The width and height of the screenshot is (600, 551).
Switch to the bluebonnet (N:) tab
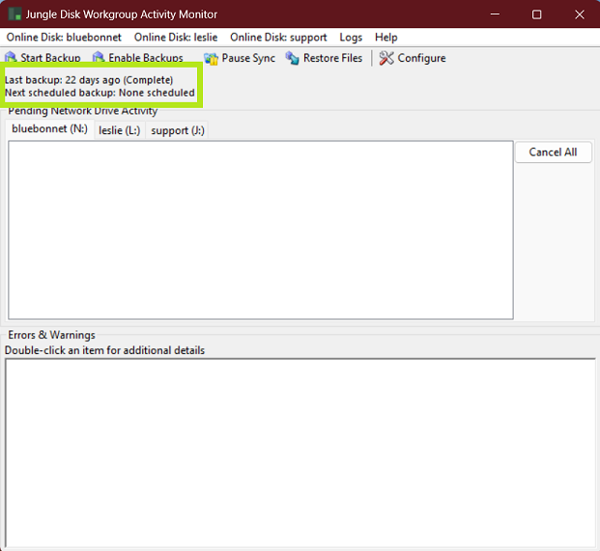49,129
